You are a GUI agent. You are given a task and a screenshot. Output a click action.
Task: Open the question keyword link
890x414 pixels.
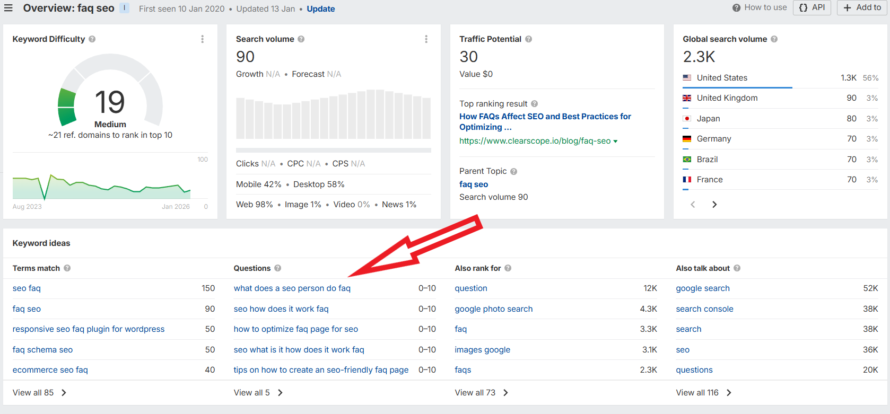pyautogui.click(x=471, y=288)
